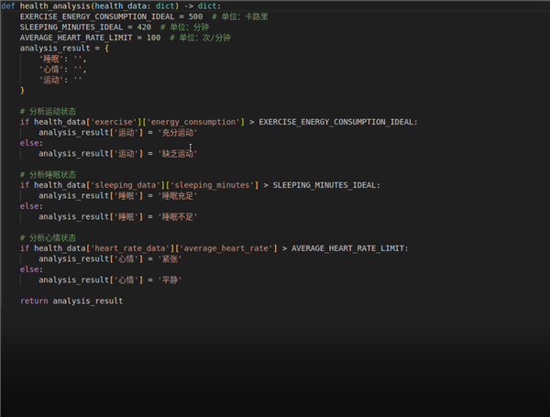Click the comment '# 单位: 次/分钟'
The width and height of the screenshot is (550, 417).
[200, 38]
